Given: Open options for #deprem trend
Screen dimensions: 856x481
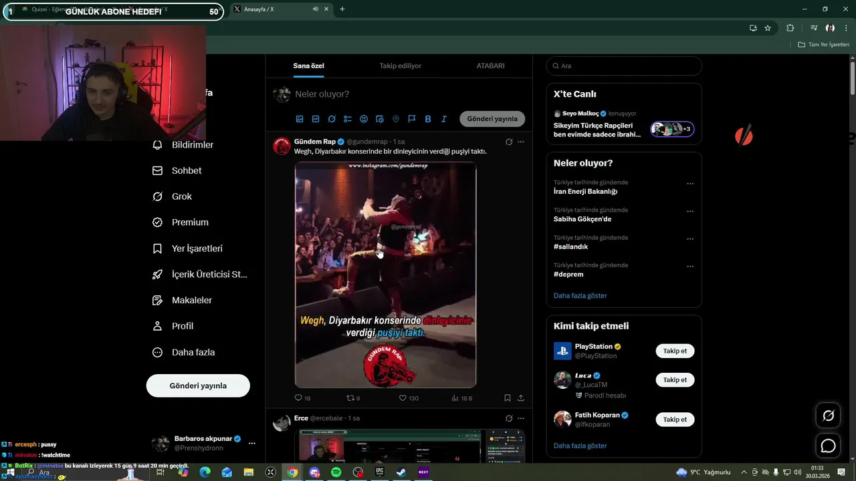Looking at the screenshot, I should coord(690,267).
